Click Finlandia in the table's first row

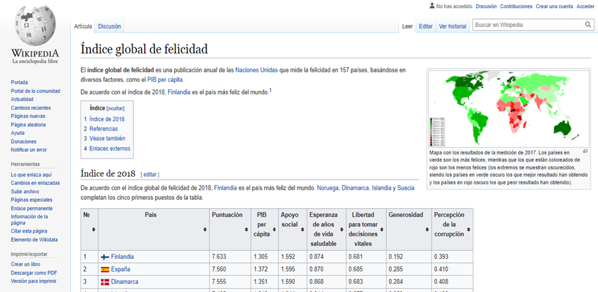coord(123,257)
